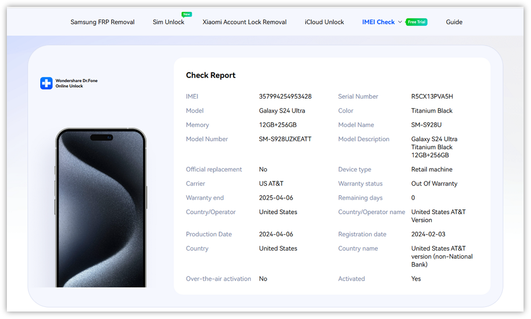
Task: Click the IMEI field label
Action: 192,96
